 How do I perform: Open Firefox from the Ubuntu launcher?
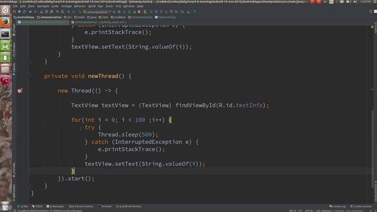(5, 22)
